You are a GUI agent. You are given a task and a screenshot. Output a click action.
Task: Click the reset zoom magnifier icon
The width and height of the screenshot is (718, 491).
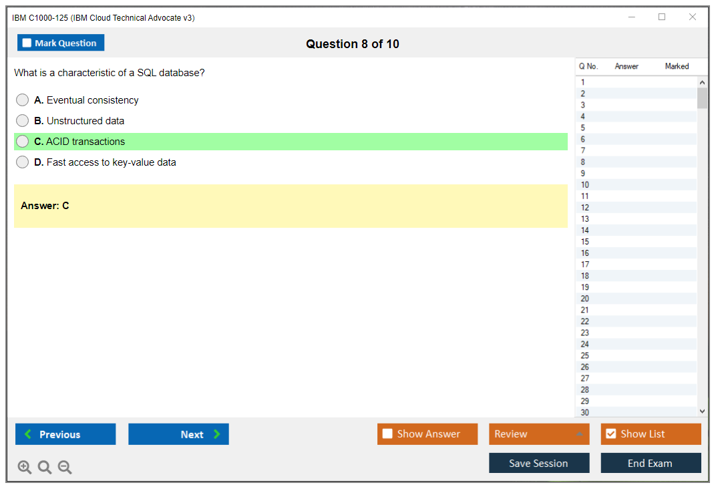point(44,468)
